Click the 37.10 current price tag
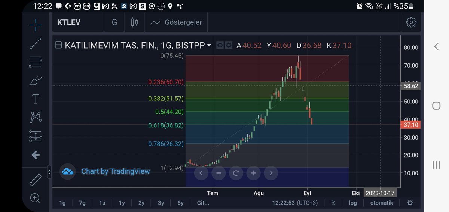 click(x=410, y=125)
